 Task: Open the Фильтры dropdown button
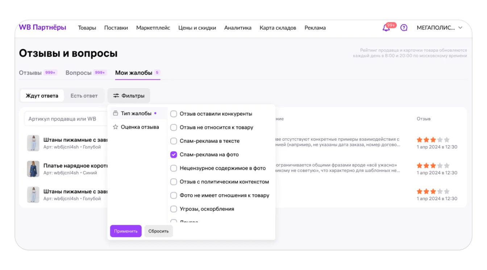click(x=129, y=96)
